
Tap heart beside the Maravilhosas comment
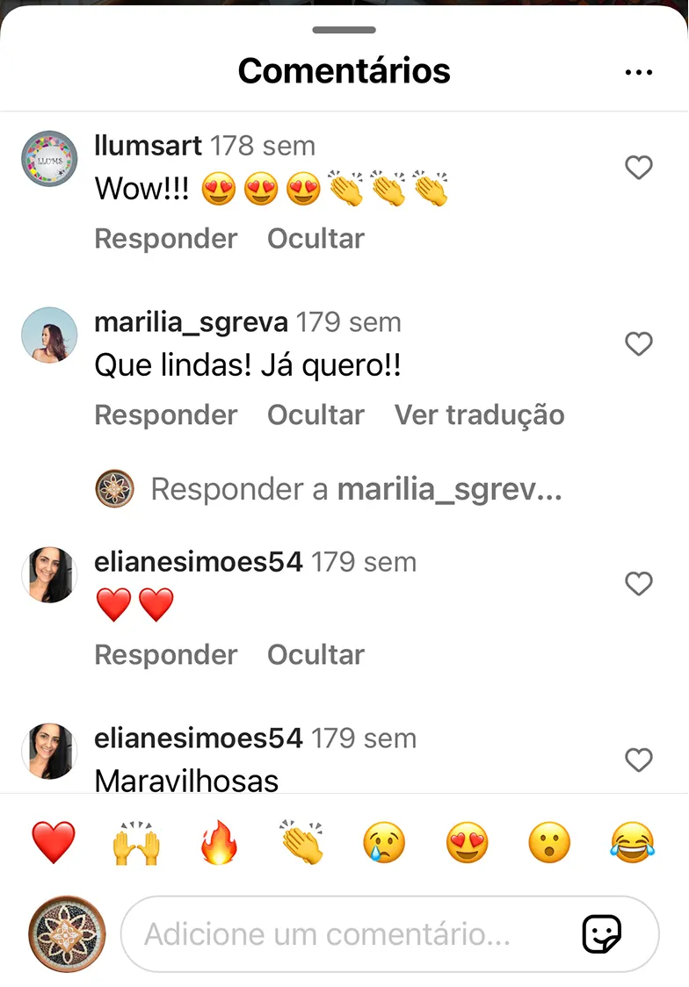[x=639, y=760]
